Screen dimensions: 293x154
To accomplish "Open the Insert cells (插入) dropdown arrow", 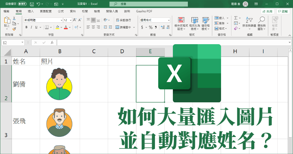I will [228, 18].
